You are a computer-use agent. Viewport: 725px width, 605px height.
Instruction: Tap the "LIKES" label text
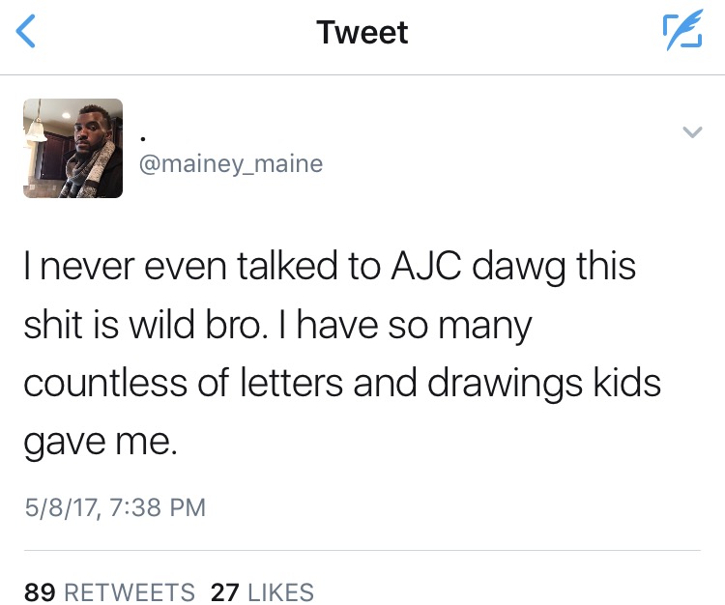(280, 591)
